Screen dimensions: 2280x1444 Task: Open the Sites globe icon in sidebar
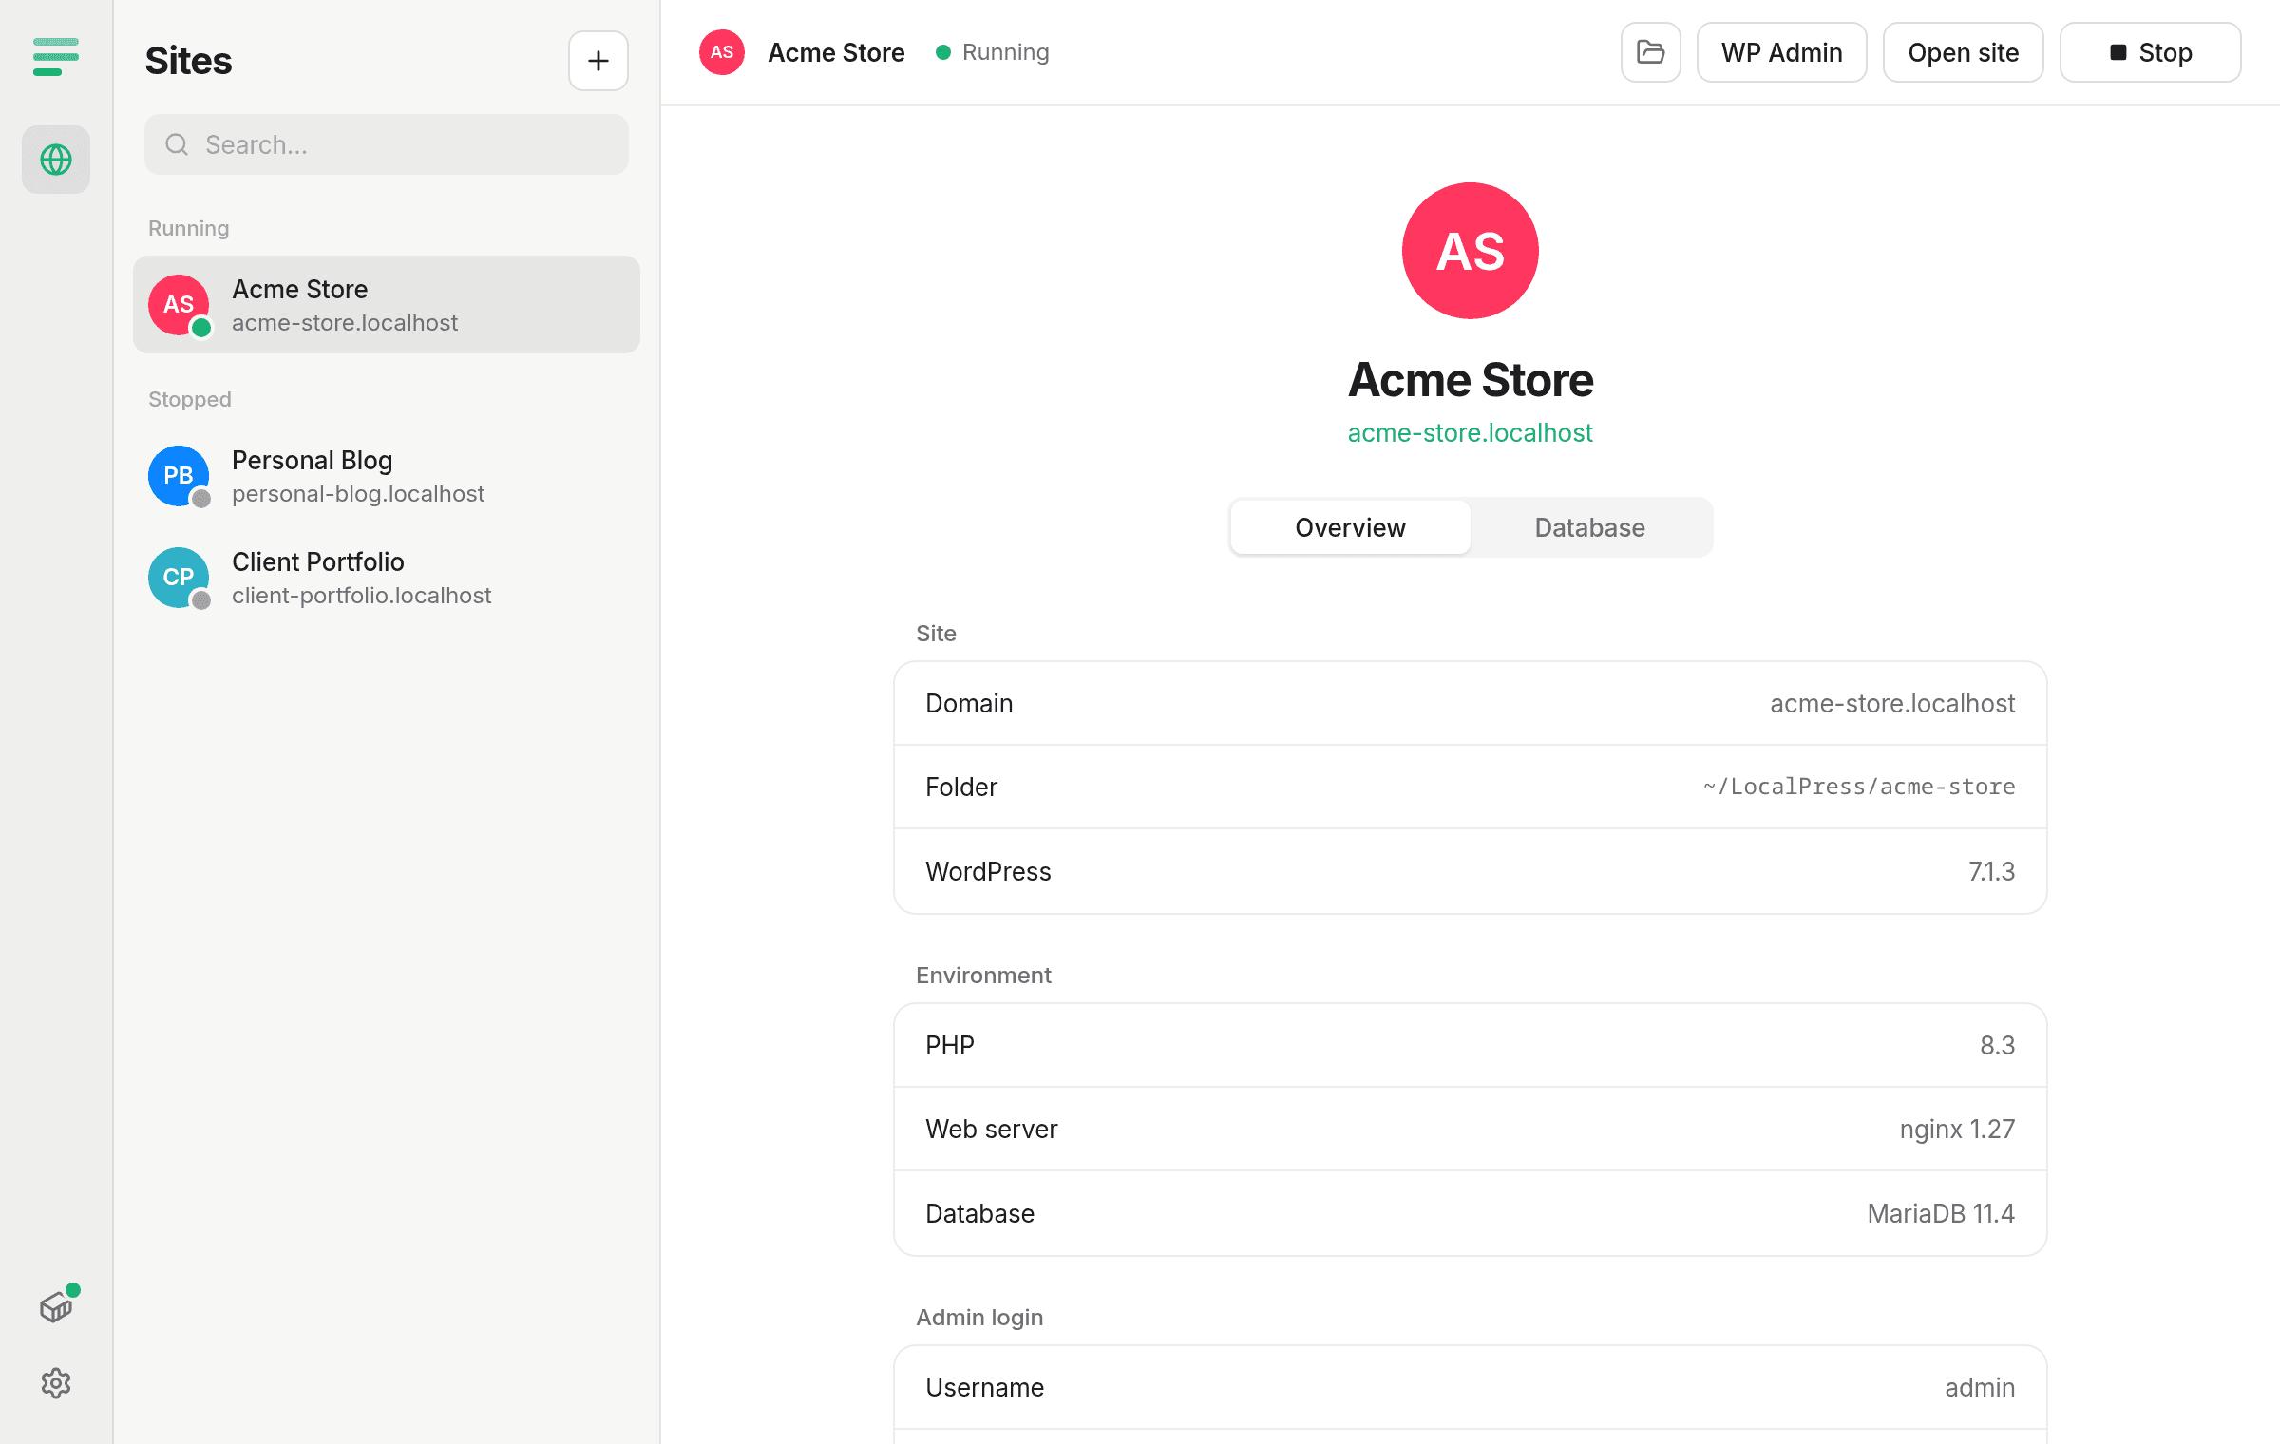56,160
